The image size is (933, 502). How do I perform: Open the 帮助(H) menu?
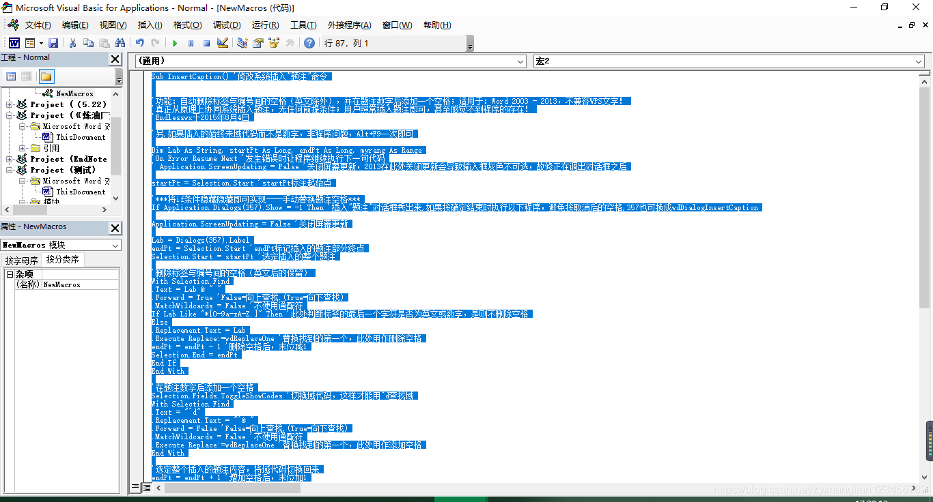[437, 25]
